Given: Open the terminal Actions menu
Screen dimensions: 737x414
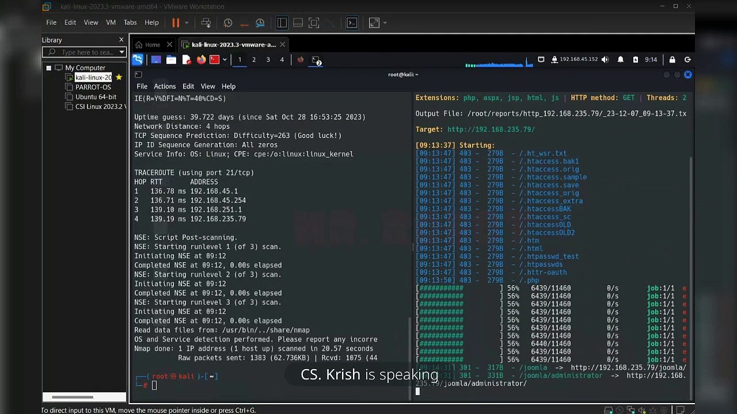Looking at the screenshot, I should coord(165,86).
